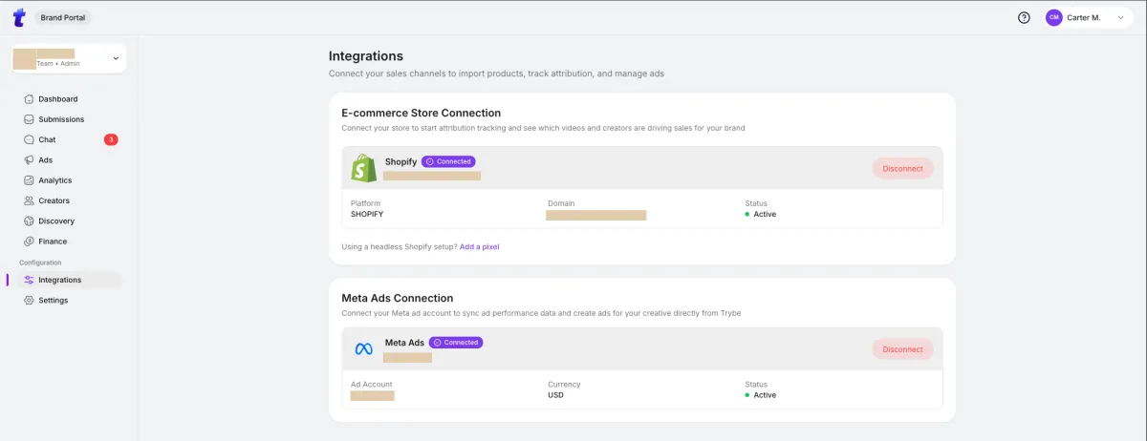Image resolution: width=1147 pixels, height=441 pixels.
Task: Click the Submissions inbox icon
Action: click(x=30, y=119)
